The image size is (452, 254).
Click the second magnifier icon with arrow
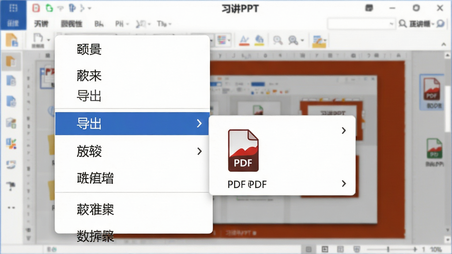(293, 40)
